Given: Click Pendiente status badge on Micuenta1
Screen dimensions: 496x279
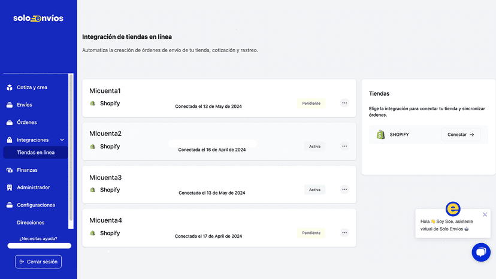Looking at the screenshot, I should (x=311, y=104).
